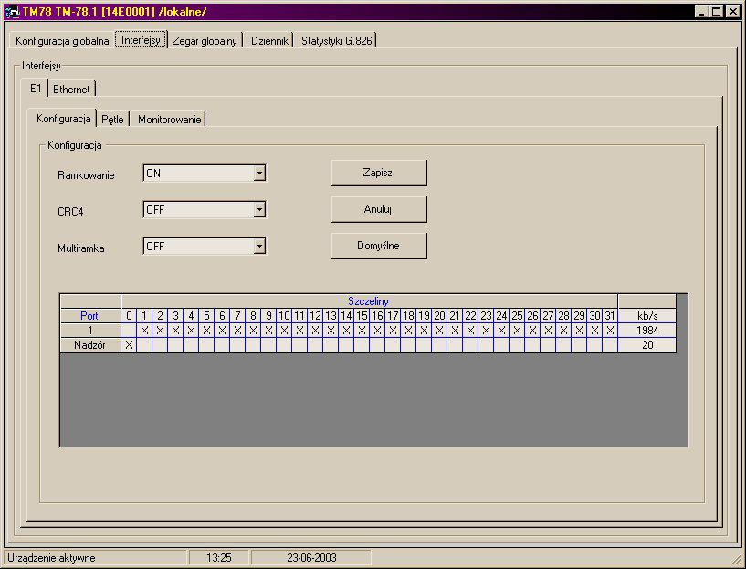
Task: Close the TM78 window
Action: point(733,12)
